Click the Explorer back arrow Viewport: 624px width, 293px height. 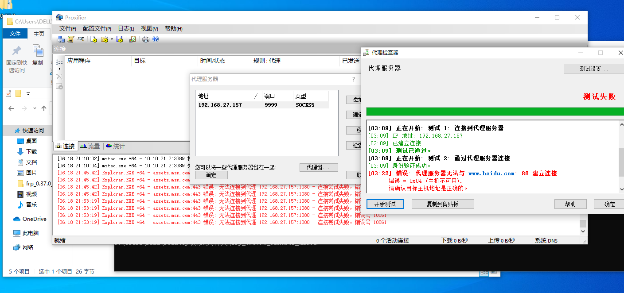coord(12,108)
